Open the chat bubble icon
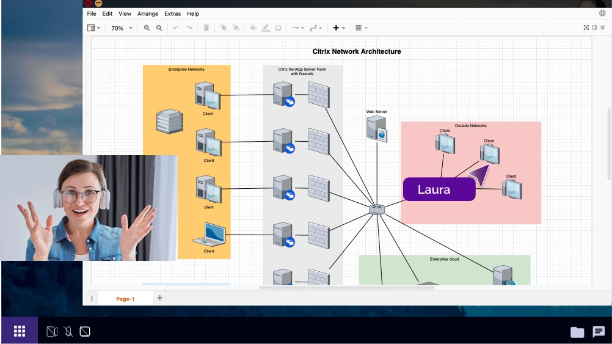Image resolution: width=612 pixels, height=344 pixels. [x=599, y=332]
